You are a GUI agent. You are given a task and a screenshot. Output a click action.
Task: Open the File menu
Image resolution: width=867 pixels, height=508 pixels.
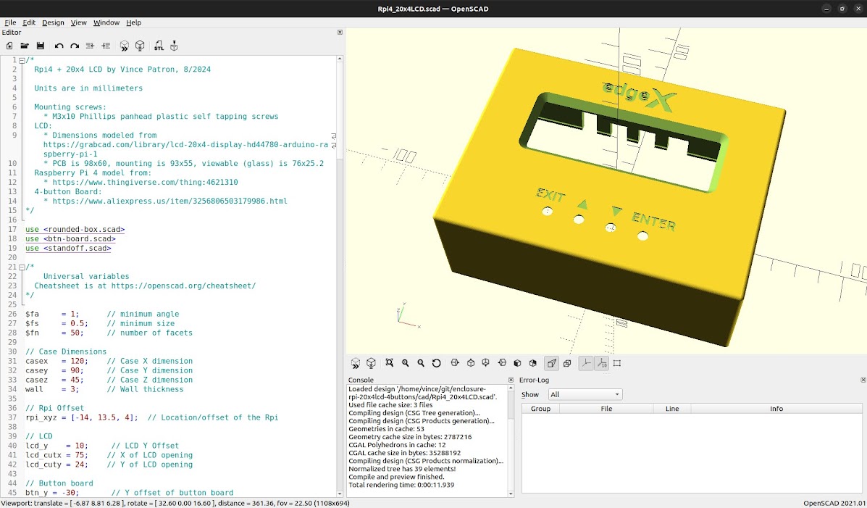tap(10, 22)
